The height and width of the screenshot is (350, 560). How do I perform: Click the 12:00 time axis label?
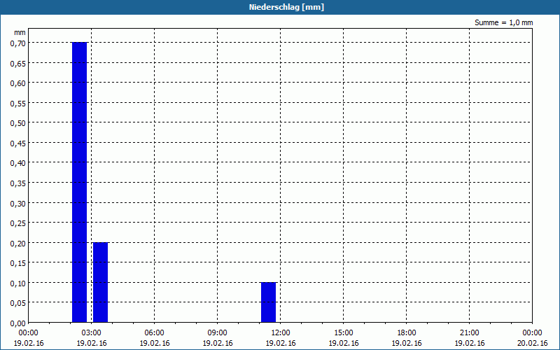tap(281, 333)
